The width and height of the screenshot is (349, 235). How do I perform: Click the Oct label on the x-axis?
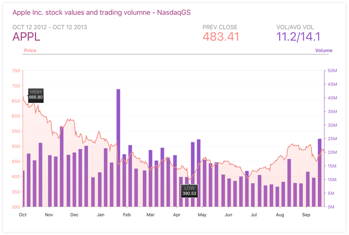pyautogui.click(x=23, y=215)
